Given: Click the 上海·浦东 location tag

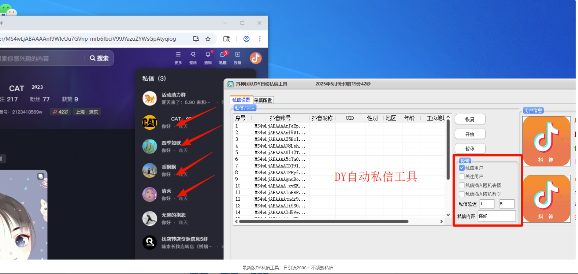Looking at the screenshot, I should 87,112.
